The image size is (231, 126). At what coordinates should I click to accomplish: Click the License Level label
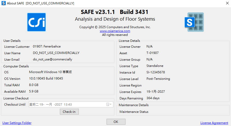click(129, 79)
